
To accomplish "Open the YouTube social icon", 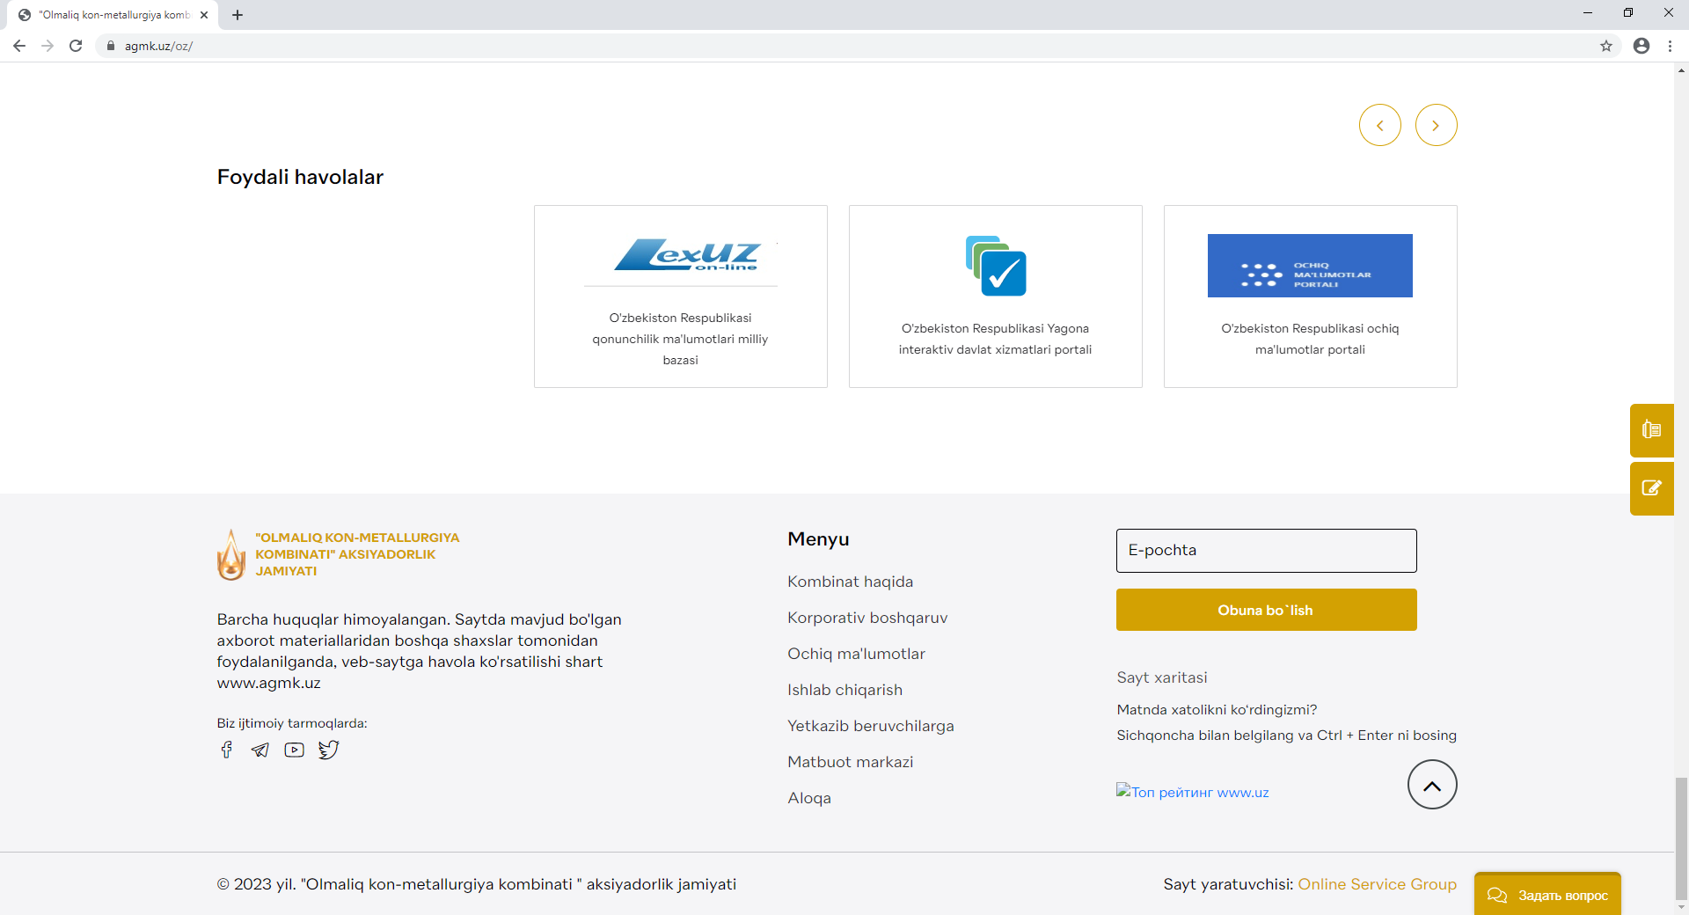I will click(x=294, y=750).
